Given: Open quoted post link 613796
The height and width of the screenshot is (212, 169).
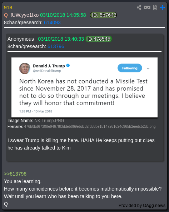Looking at the screenshot, I should (56, 46).
